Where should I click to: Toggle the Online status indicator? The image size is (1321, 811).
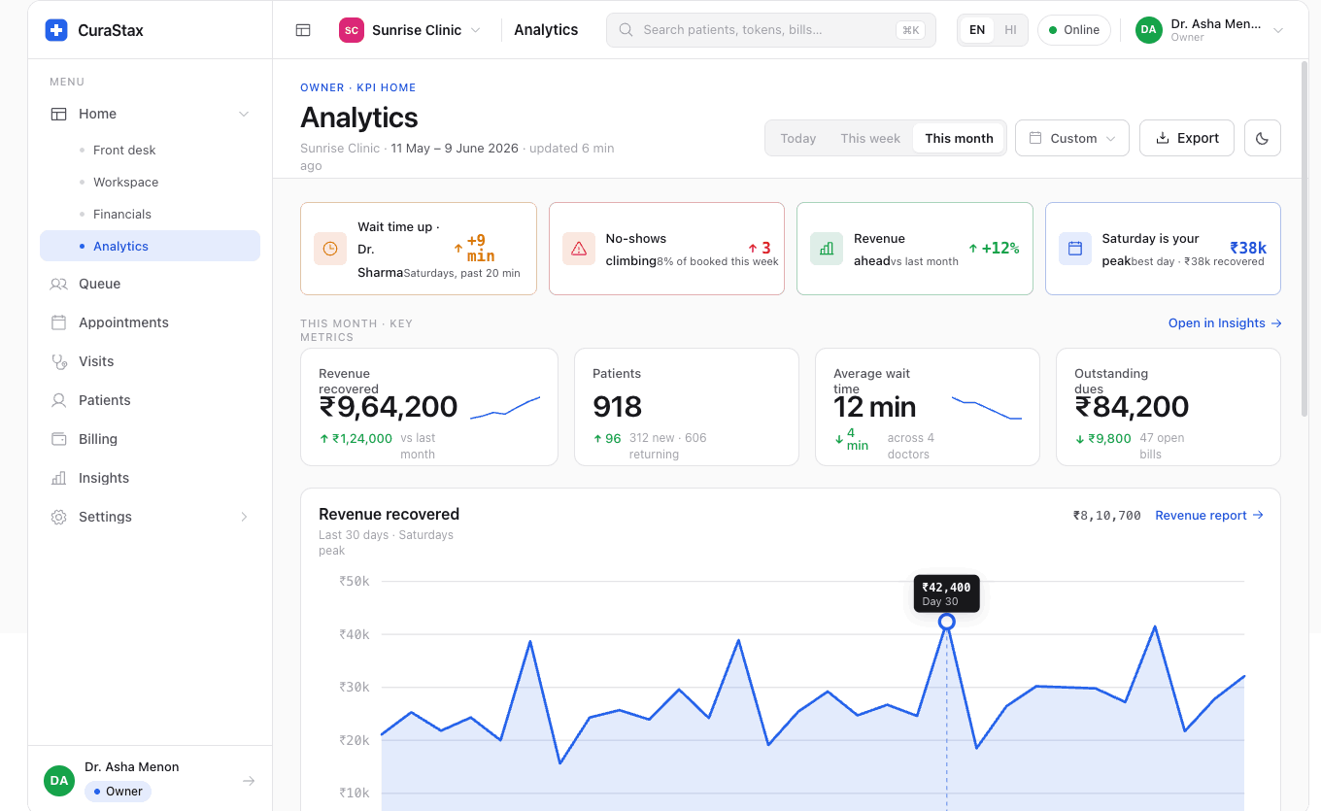(1074, 30)
